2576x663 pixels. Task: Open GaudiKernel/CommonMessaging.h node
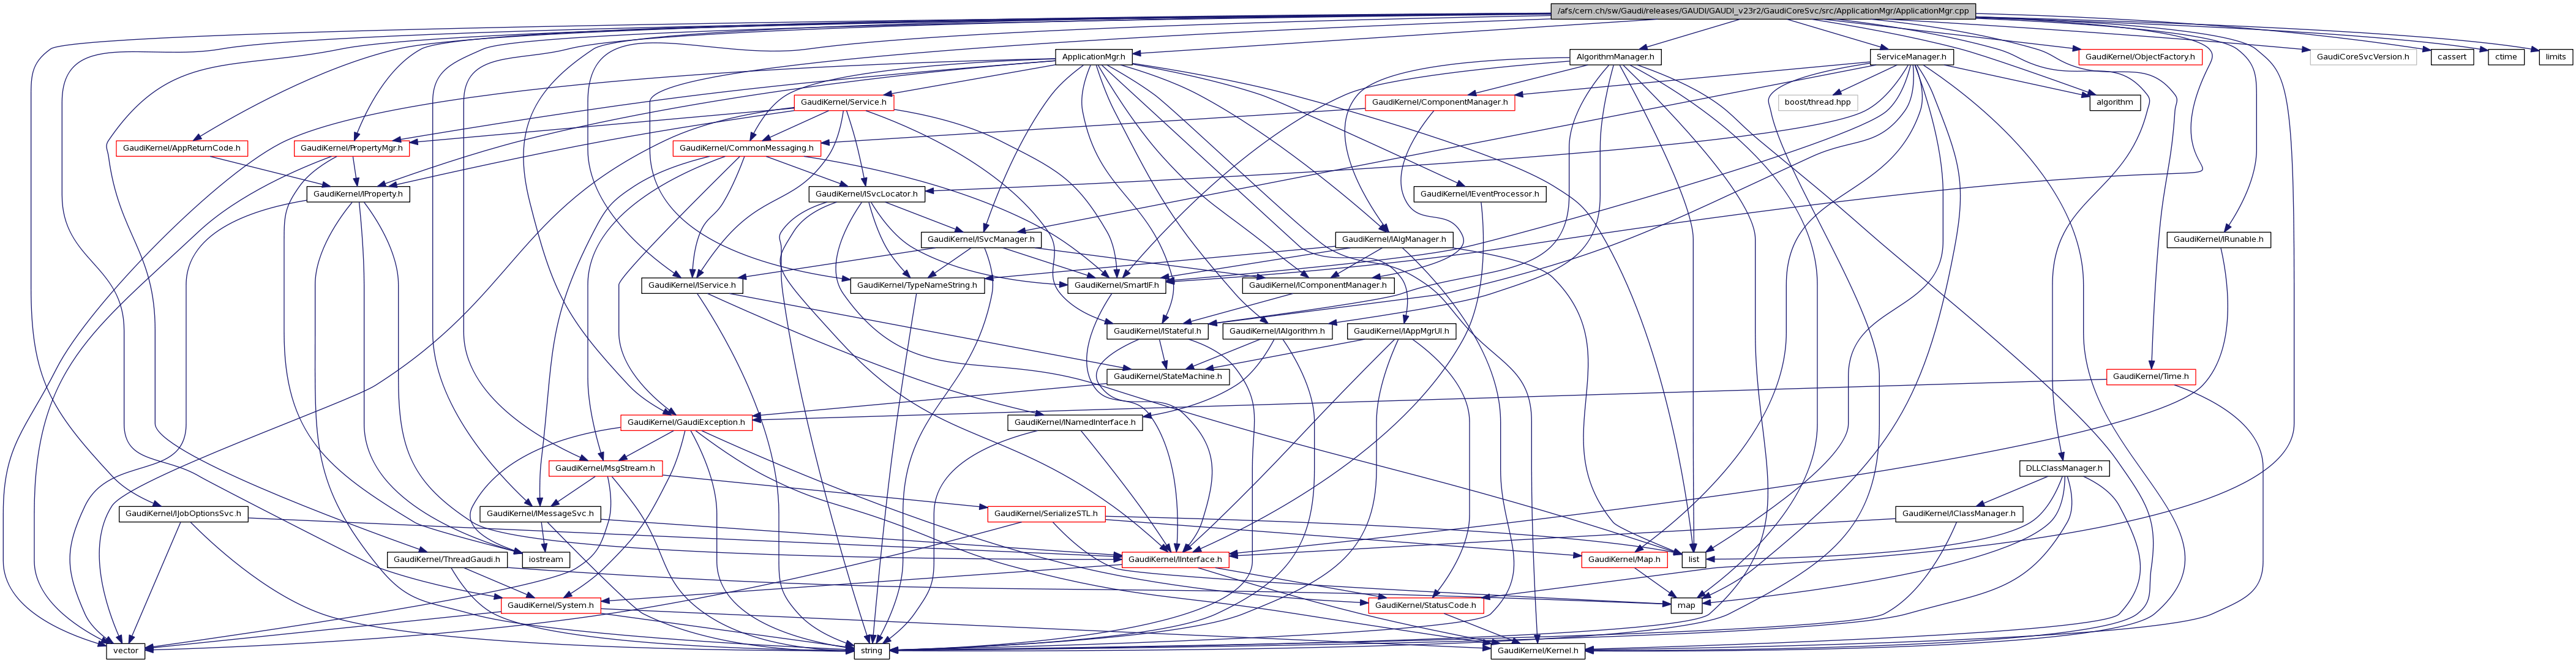pos(747,148)
